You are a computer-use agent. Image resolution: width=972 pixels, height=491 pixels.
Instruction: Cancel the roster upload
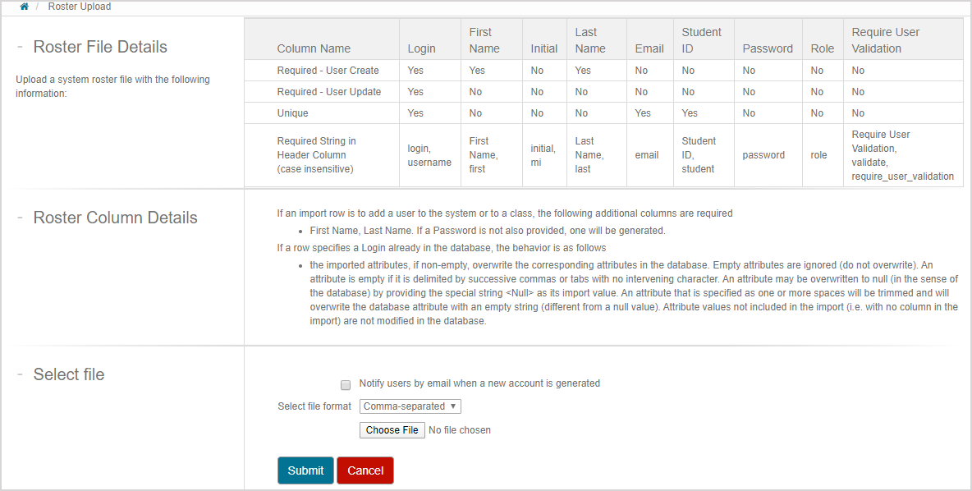tap(365, 470)
